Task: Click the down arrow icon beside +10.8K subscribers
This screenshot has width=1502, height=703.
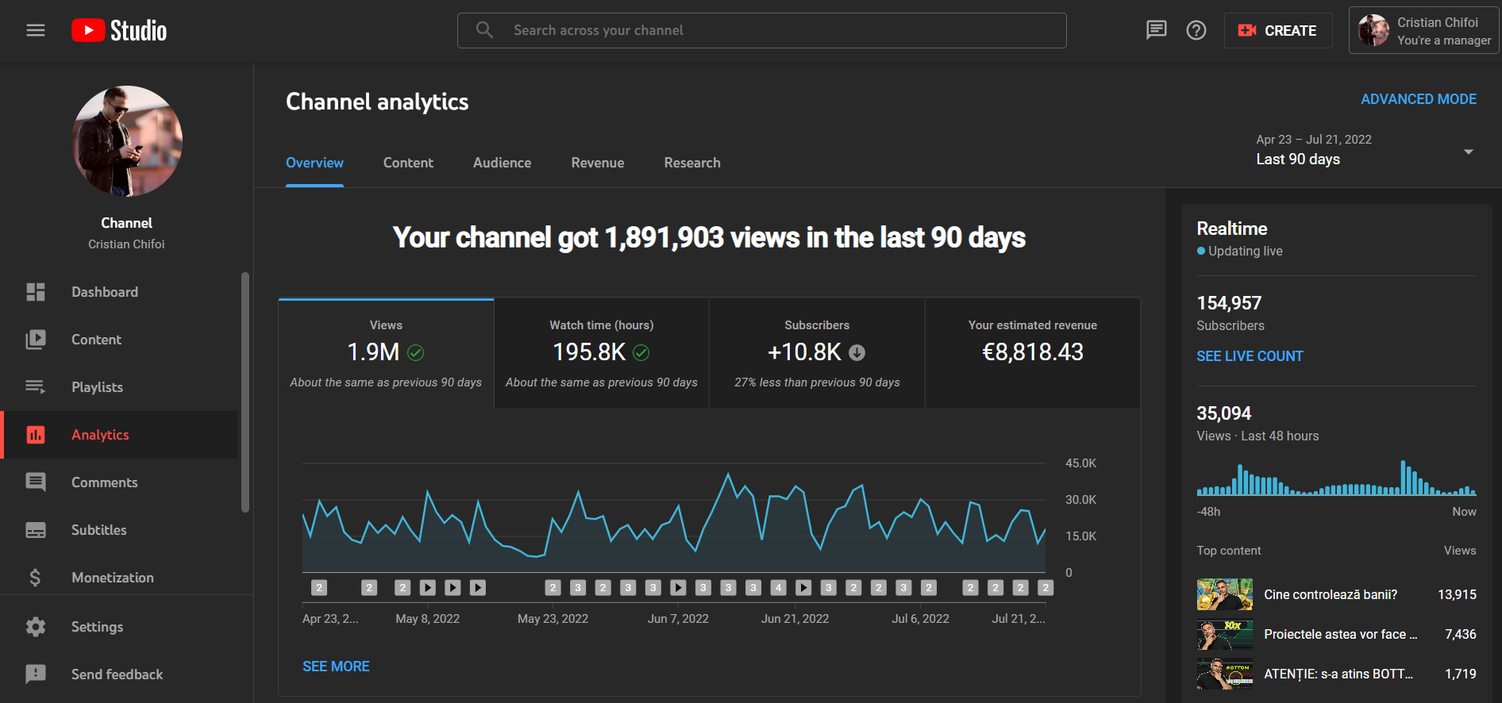Action: click(857, 352)
